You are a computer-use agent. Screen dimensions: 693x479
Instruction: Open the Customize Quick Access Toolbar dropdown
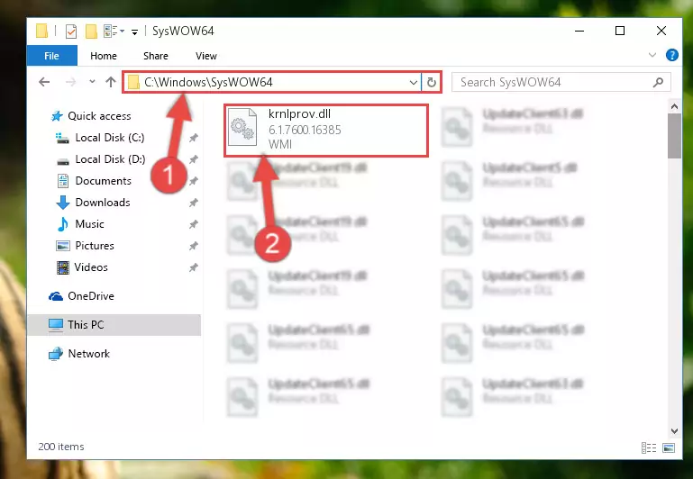pyautogui.click(x=134, y=32)
